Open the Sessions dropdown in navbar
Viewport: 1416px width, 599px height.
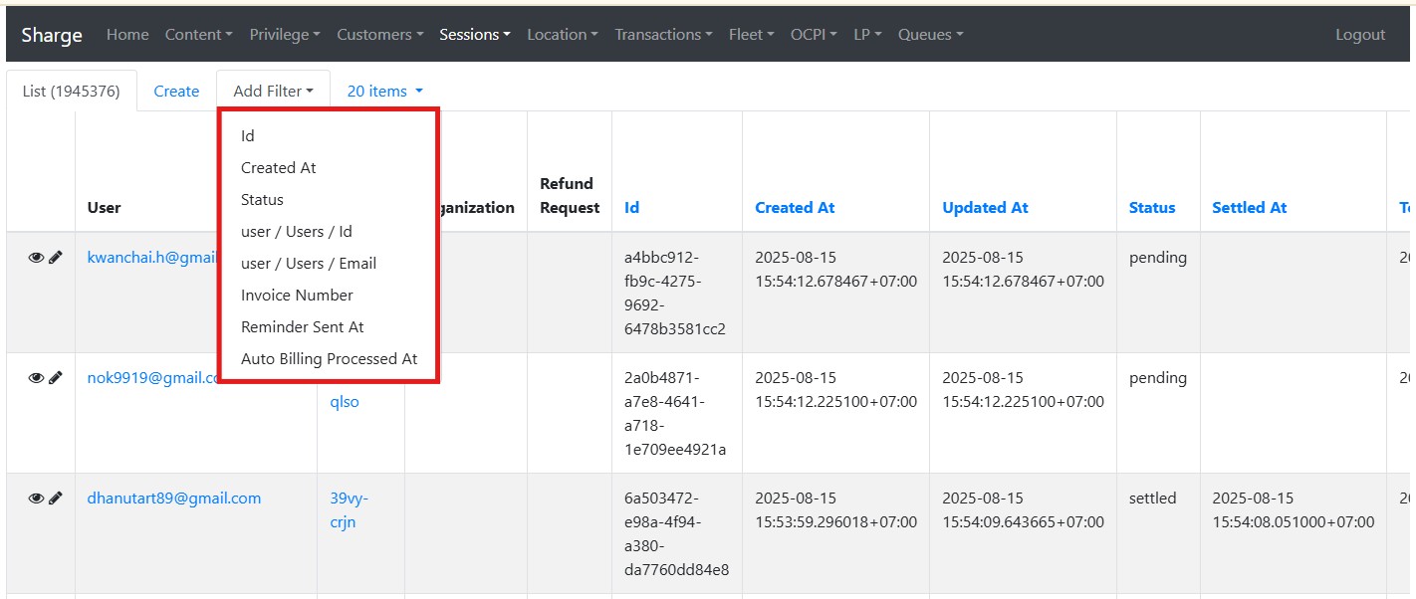tap(474, 35)
